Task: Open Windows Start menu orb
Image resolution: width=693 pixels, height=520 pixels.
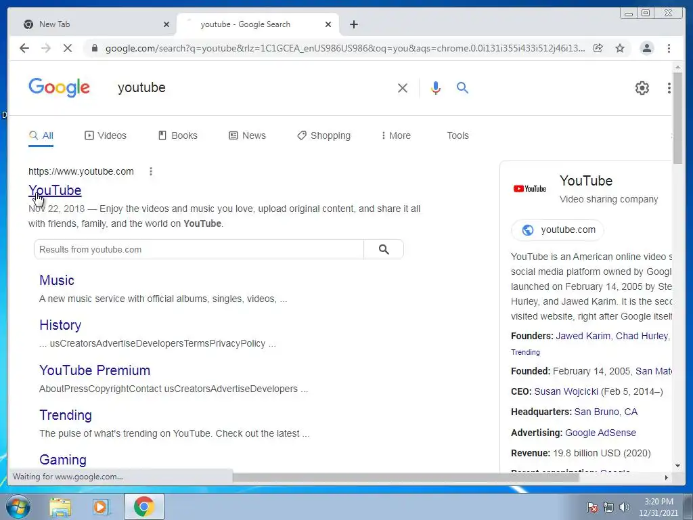Action: tap(18, 506)
